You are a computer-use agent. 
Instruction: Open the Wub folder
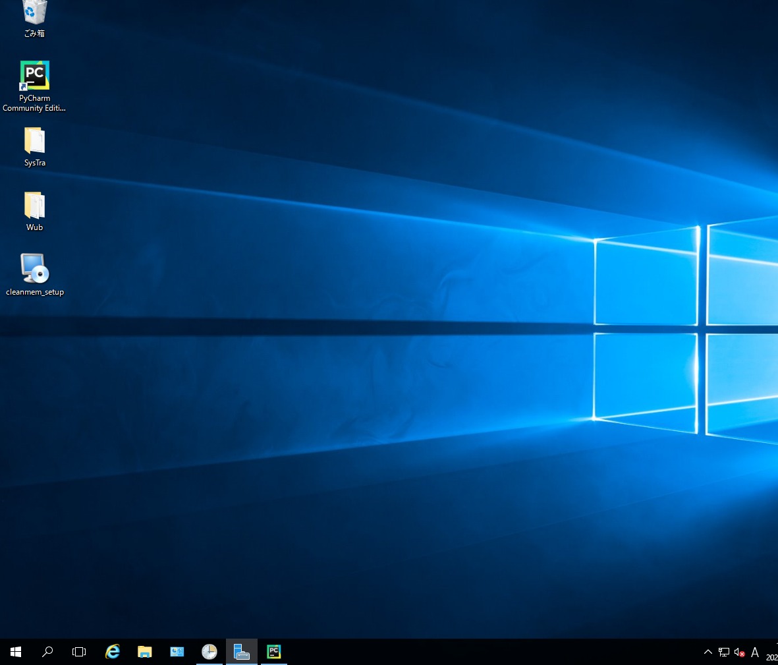pos(34,206)
